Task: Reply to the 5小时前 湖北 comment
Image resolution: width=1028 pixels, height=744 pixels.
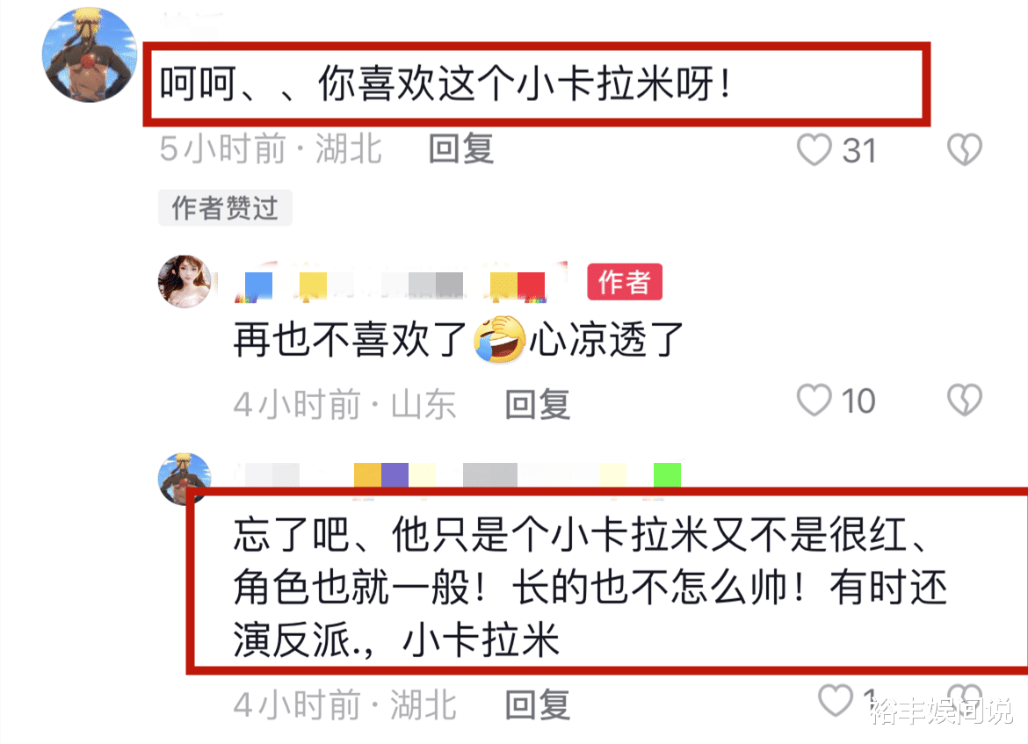Action: point(461,148)
